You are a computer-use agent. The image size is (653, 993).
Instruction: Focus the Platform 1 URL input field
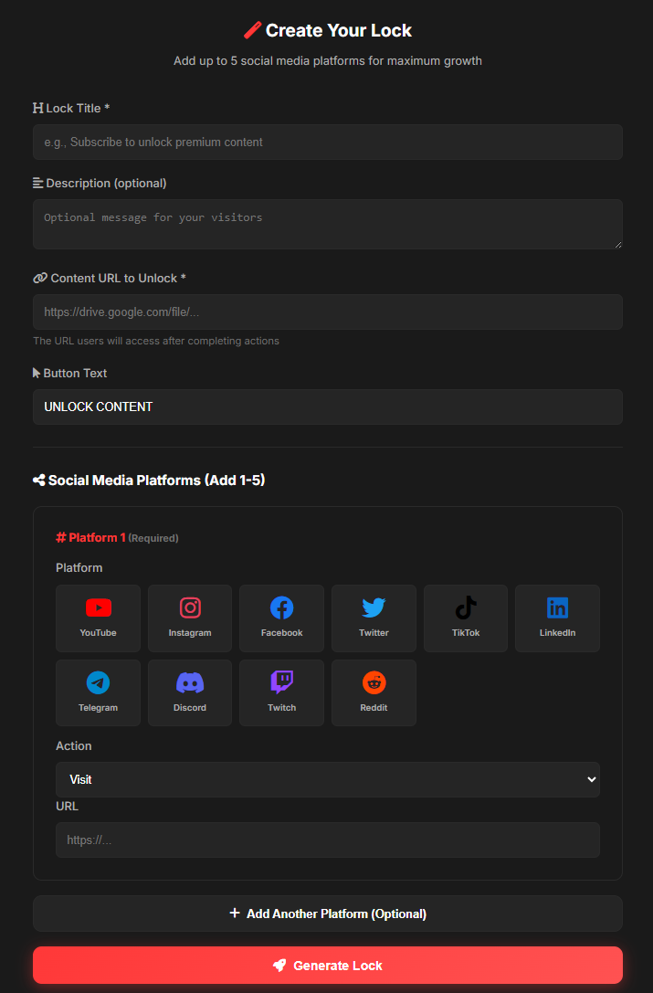tap(327, 840)
